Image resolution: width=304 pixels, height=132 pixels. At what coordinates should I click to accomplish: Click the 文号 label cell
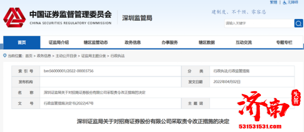[x=26, y=103]
